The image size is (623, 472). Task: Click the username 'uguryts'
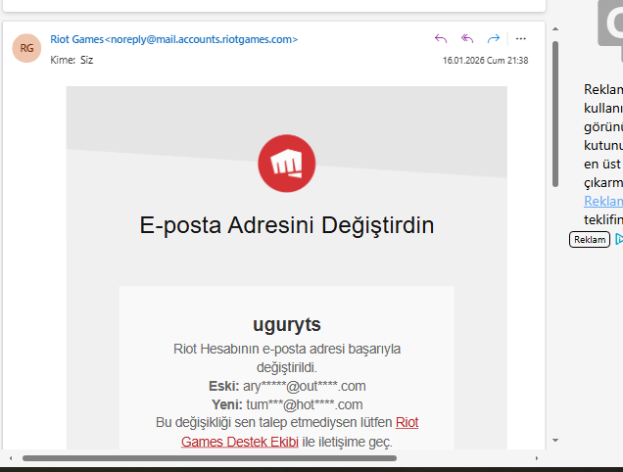(286, 324)
